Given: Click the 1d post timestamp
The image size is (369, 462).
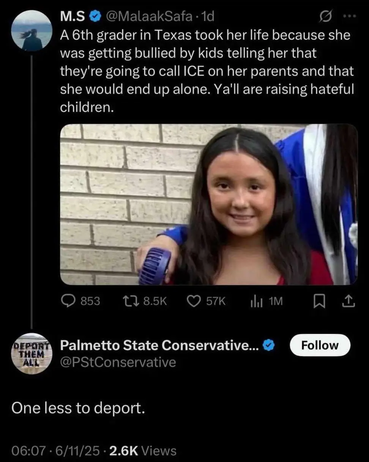Looking at the screenshot, I should coord(208,16).
